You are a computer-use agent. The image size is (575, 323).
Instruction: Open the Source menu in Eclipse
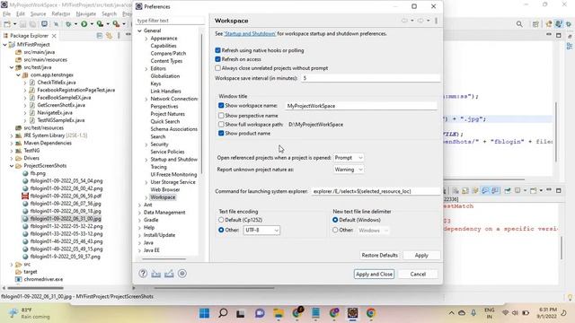38,14
